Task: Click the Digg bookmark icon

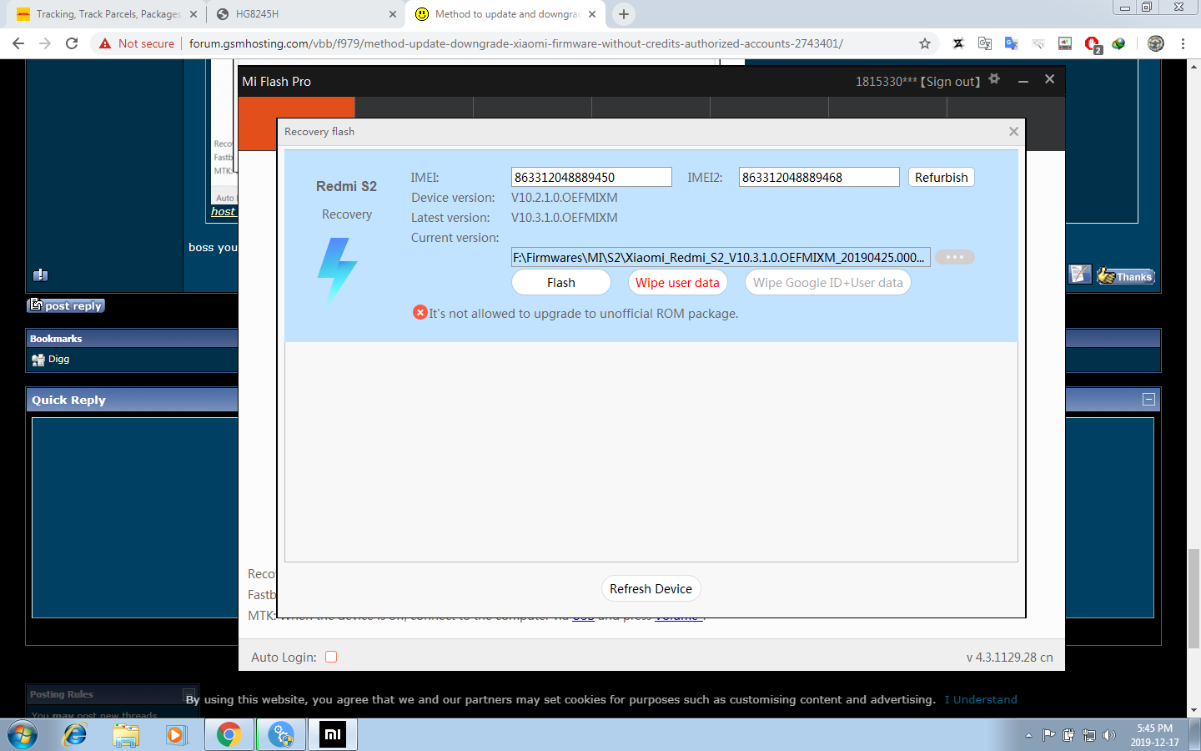Action: click(38, 360)
